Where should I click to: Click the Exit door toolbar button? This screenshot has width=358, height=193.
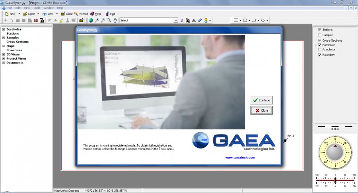tap(110, 14)
